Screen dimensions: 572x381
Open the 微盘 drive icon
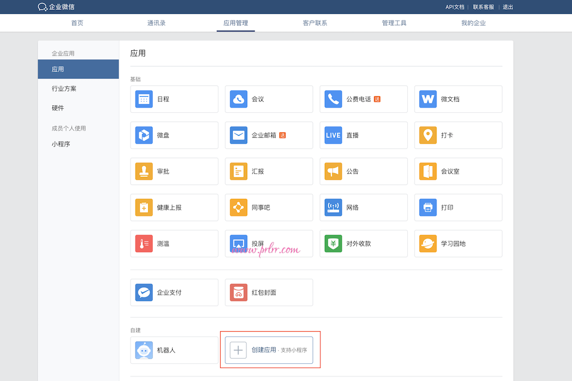click(x=144, y=135)
